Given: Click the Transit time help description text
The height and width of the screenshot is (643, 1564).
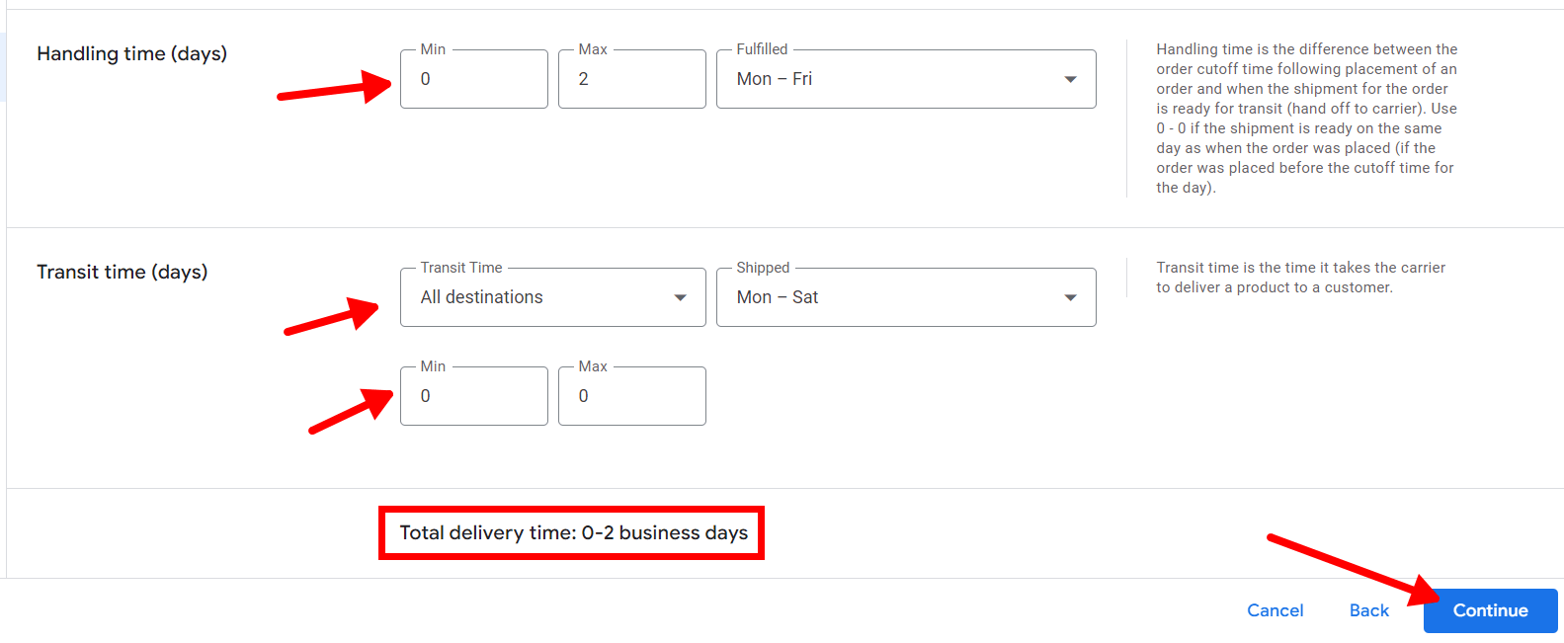Looking at the screenshot, I should pyautogui.click(x=1300, y=278).
